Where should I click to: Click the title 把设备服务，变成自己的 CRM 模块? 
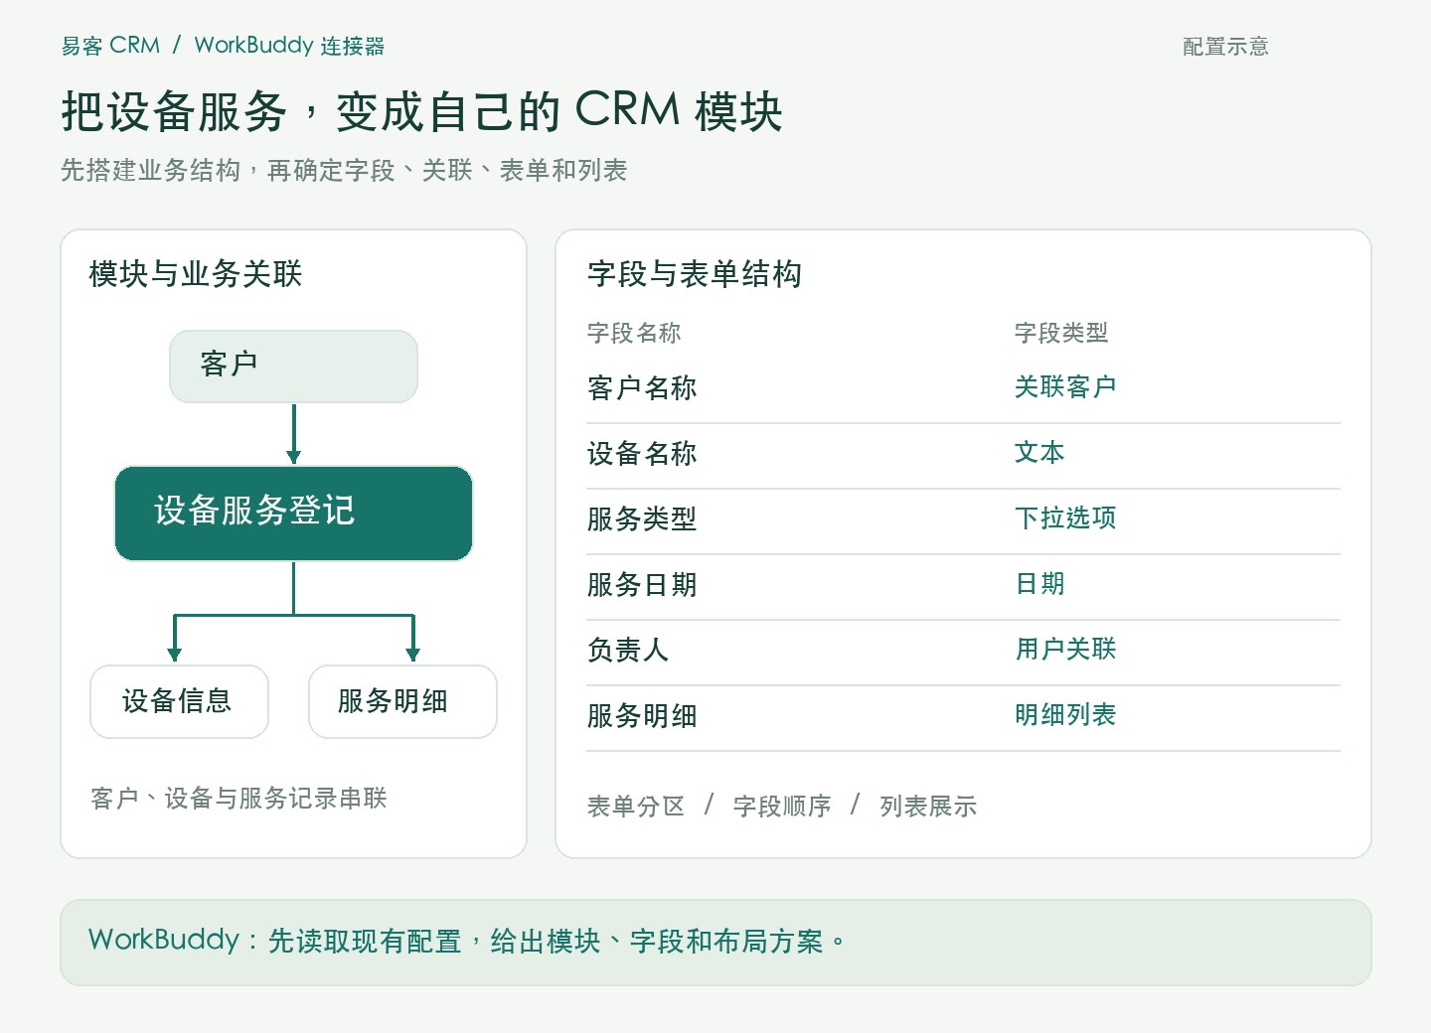click(x=422, y=110)
